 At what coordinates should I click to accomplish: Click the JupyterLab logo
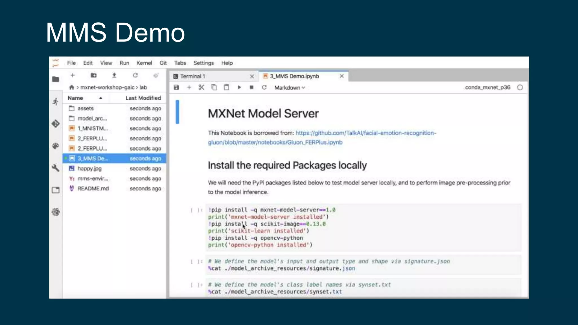coord(56,63)
